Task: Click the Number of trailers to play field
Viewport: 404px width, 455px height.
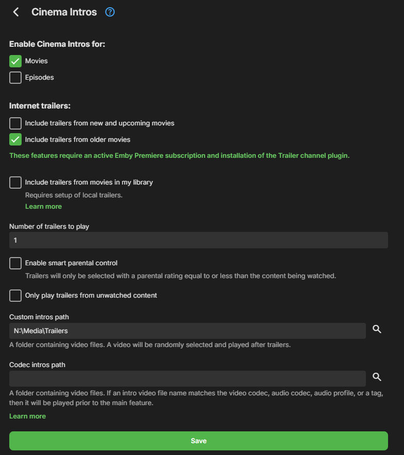Action: click(198, 240)
